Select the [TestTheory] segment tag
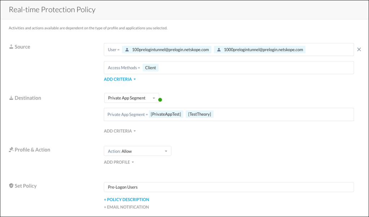The height and width of the screenshot is (217, 369). (200, 114)
